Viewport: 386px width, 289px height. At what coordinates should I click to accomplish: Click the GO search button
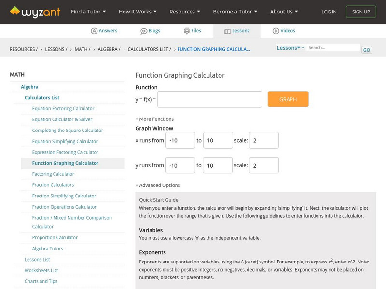point(367,50)
